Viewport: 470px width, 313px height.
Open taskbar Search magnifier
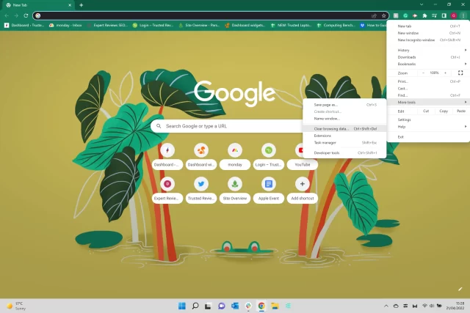click(x=195, y=306)
